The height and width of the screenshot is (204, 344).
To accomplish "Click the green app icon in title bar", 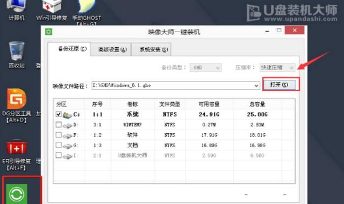I will 49,32.
